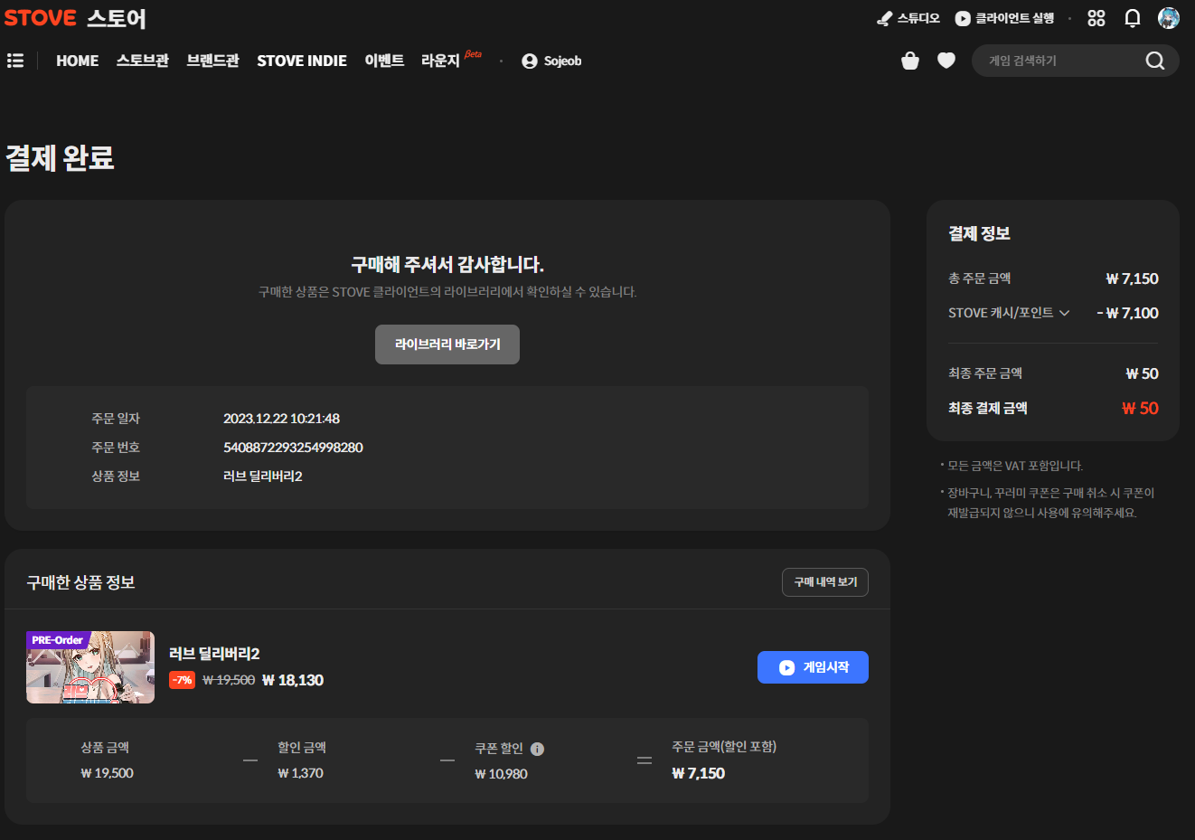This screenshot has width=1195, height=840.
Task: Open the hamburger list menu icon
Action: point(15,61)
